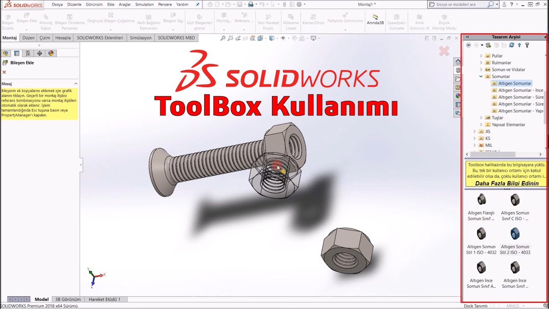Click the Back arrow in Tasarım Arşivi

tap(468, 45)
